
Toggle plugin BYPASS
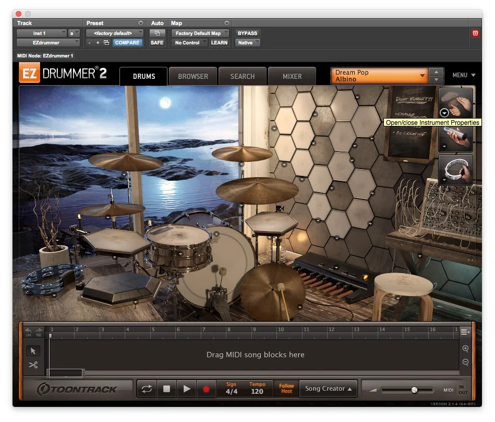coord(247,33)
